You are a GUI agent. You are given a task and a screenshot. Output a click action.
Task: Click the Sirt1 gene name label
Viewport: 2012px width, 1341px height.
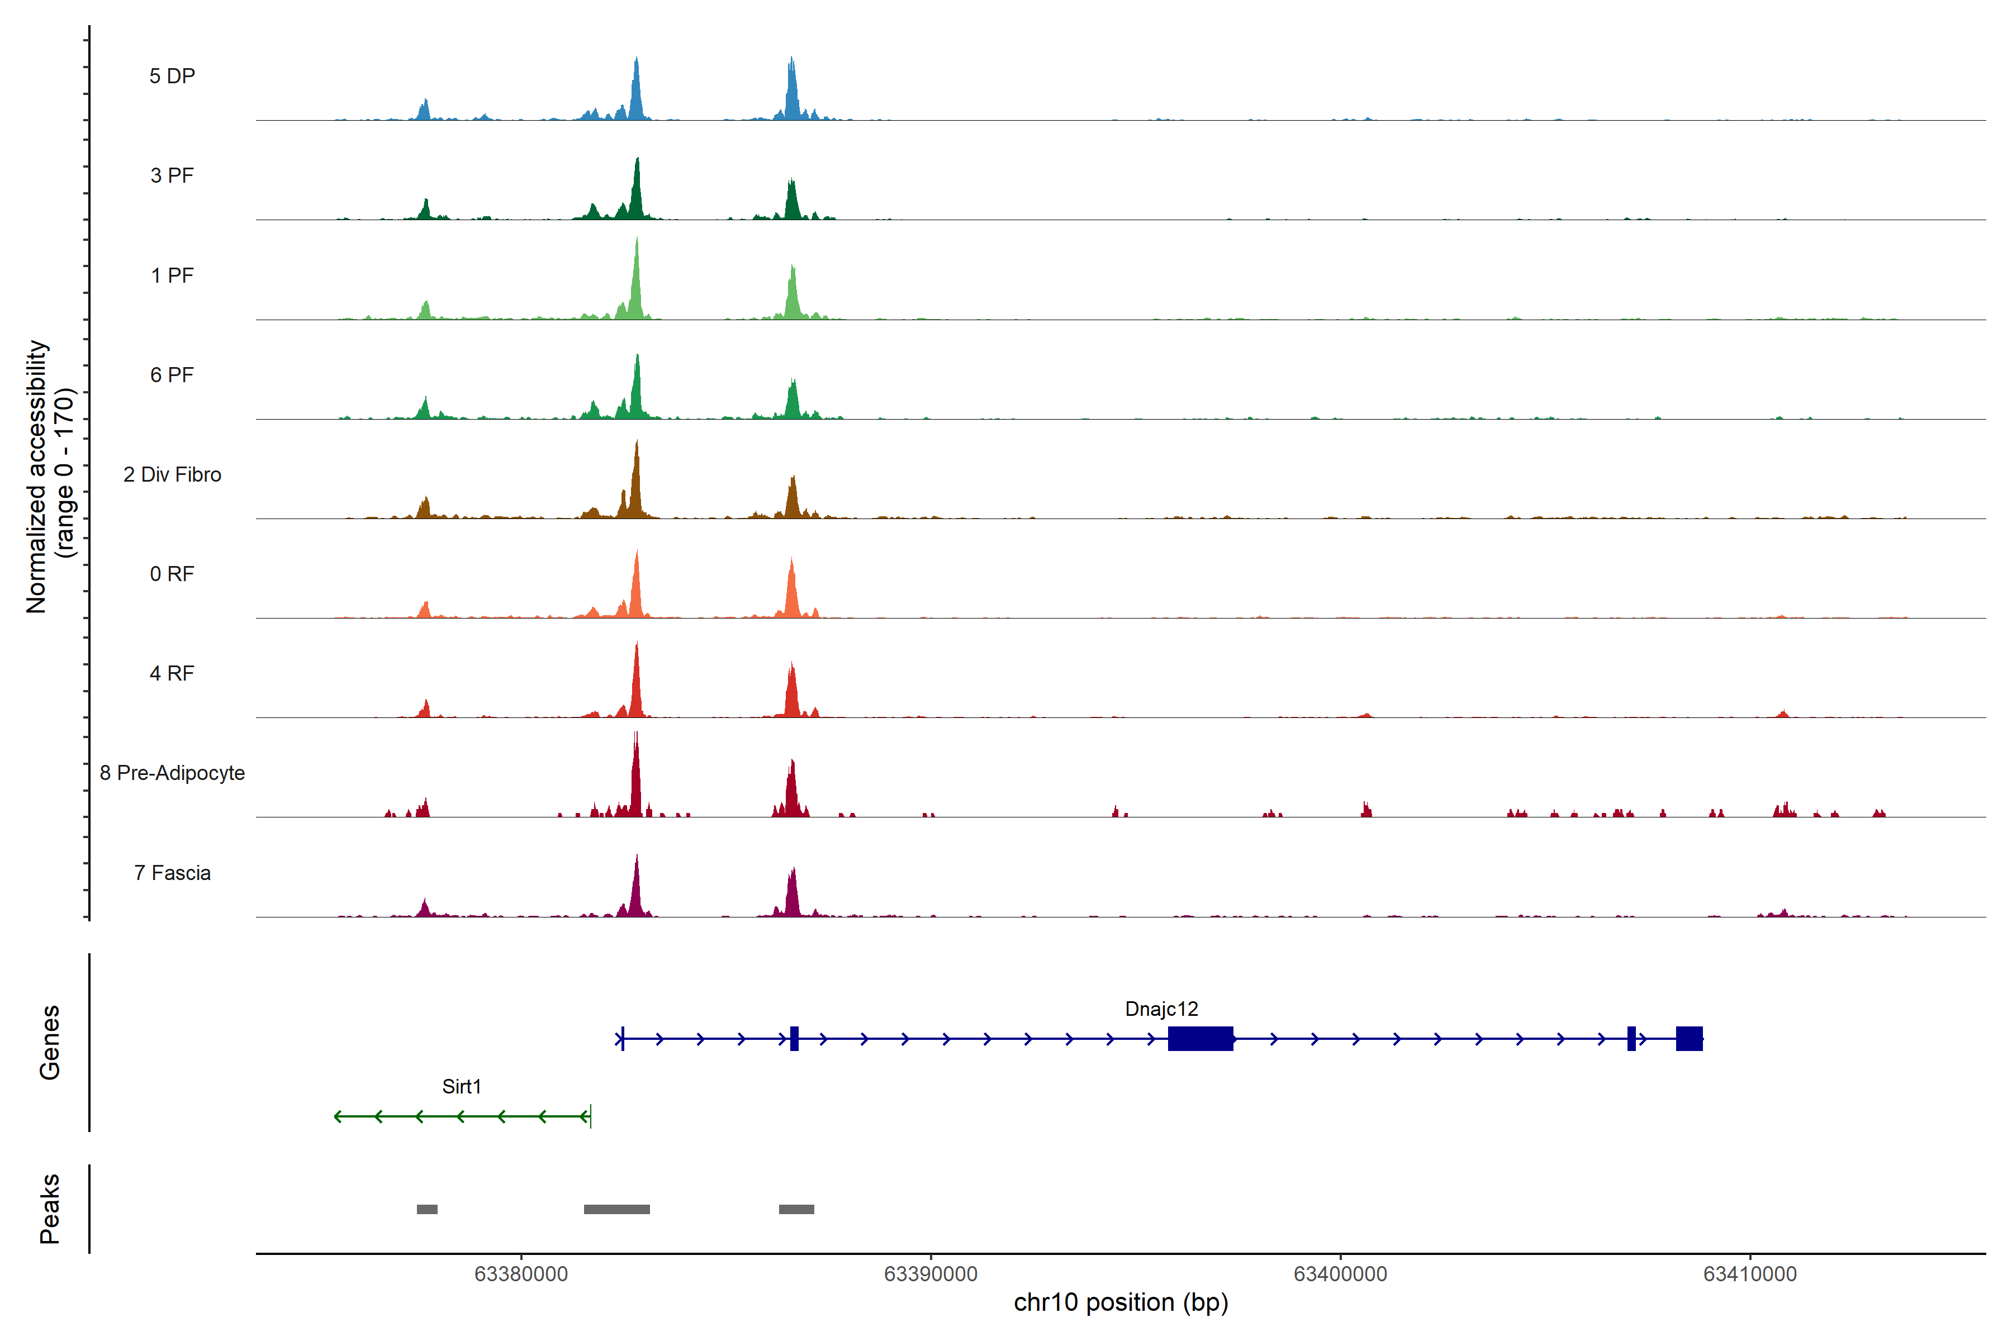pyautogui.click(x=461, y=1087)
